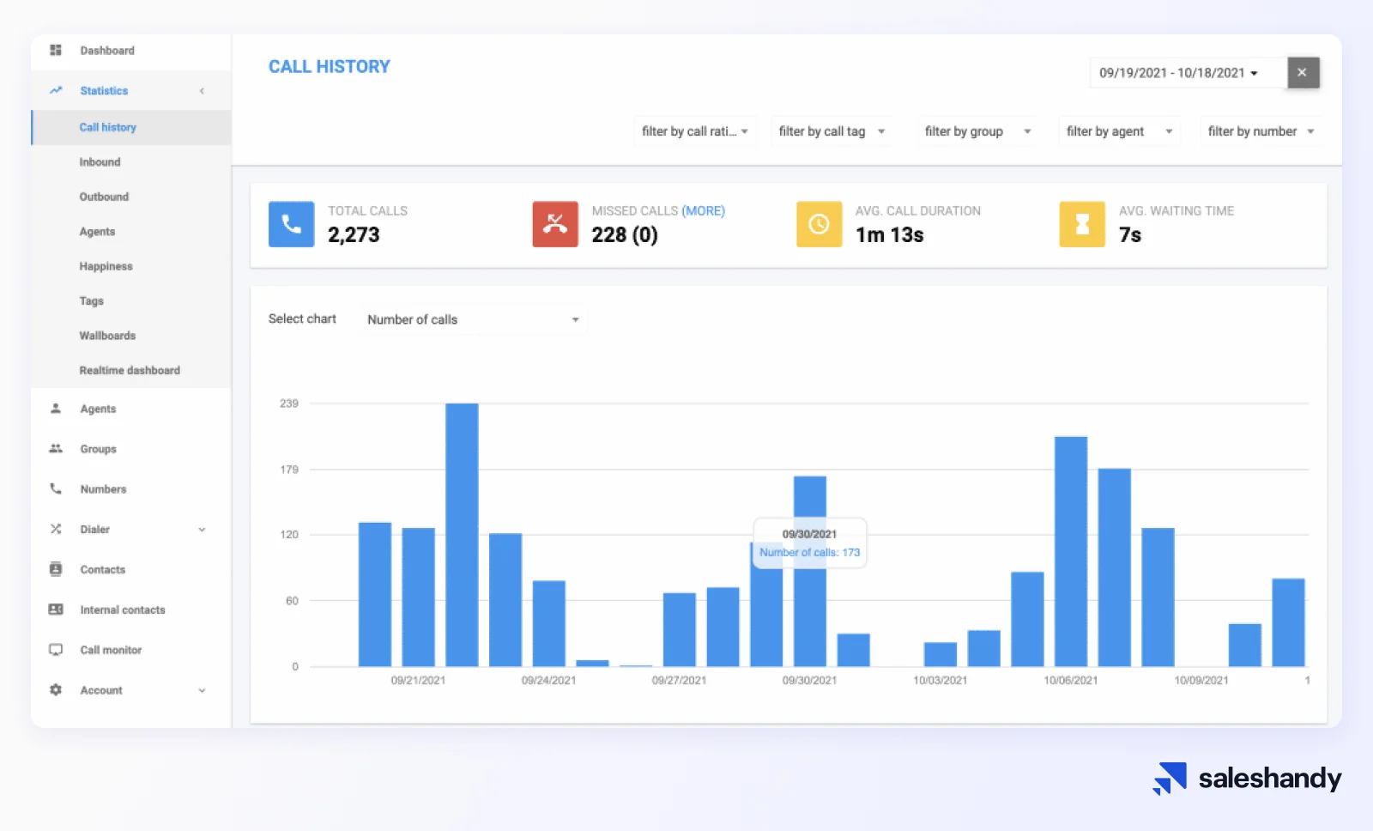Click the tallest bar near 10/06/2021
The height and width of the screenshot is (831, 1373).
[x=1071, y=552]
